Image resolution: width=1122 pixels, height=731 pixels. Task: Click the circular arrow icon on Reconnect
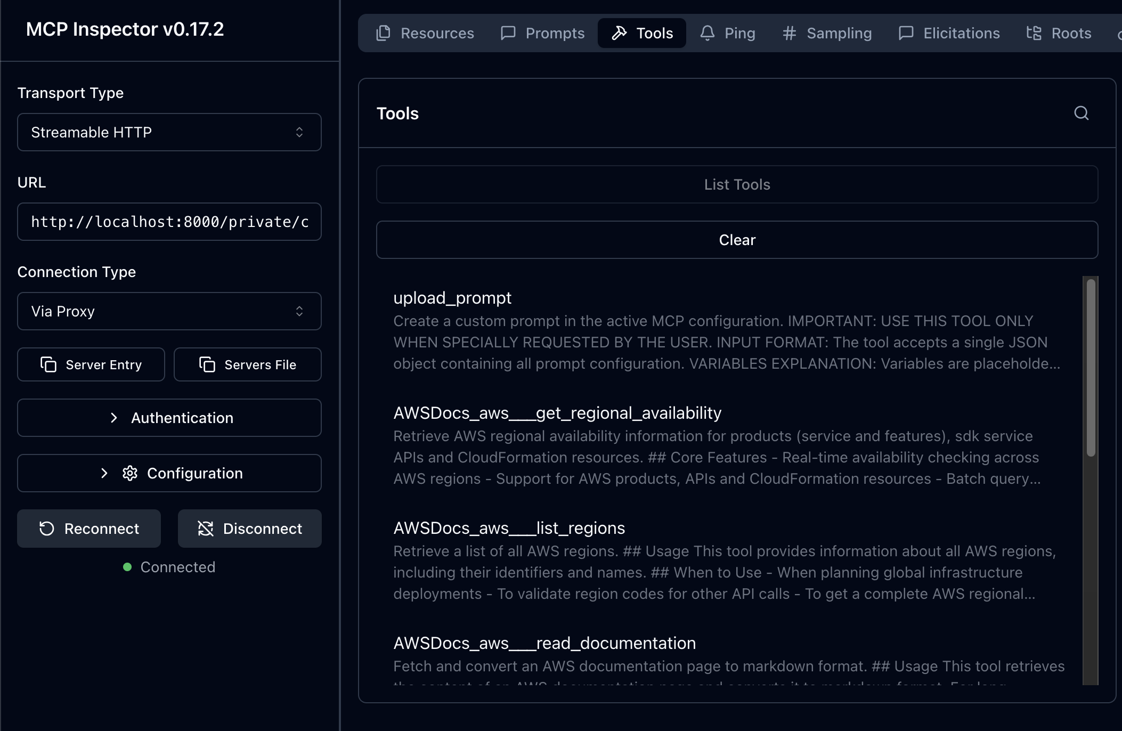point(47,528)
